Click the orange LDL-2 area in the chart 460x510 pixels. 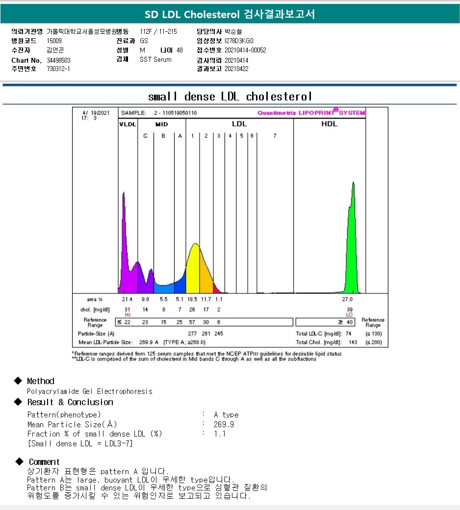(206, 276)
